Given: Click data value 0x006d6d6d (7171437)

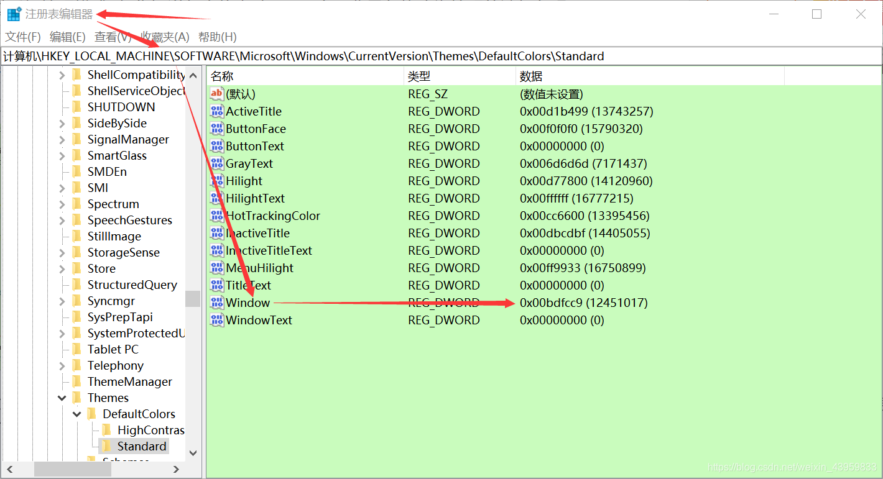Looking at the screenshot, I should tap(583, 163).
